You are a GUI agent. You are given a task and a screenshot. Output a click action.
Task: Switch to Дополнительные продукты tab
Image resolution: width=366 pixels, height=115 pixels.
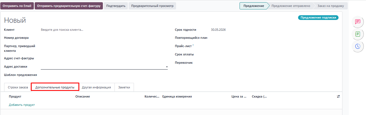[x=55, y=87]
